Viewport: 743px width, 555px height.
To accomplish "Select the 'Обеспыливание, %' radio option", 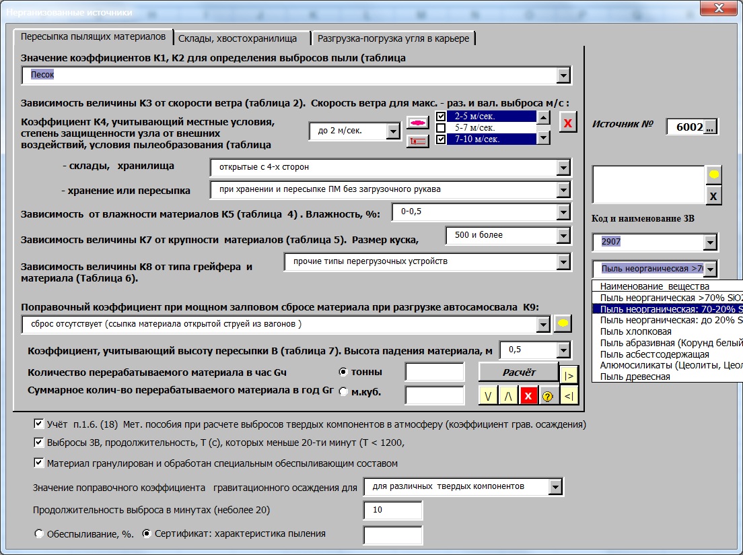I will click(x=39, y=533).
